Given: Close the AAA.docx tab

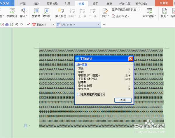Looking at the screenshot, I should coord(99,24).
